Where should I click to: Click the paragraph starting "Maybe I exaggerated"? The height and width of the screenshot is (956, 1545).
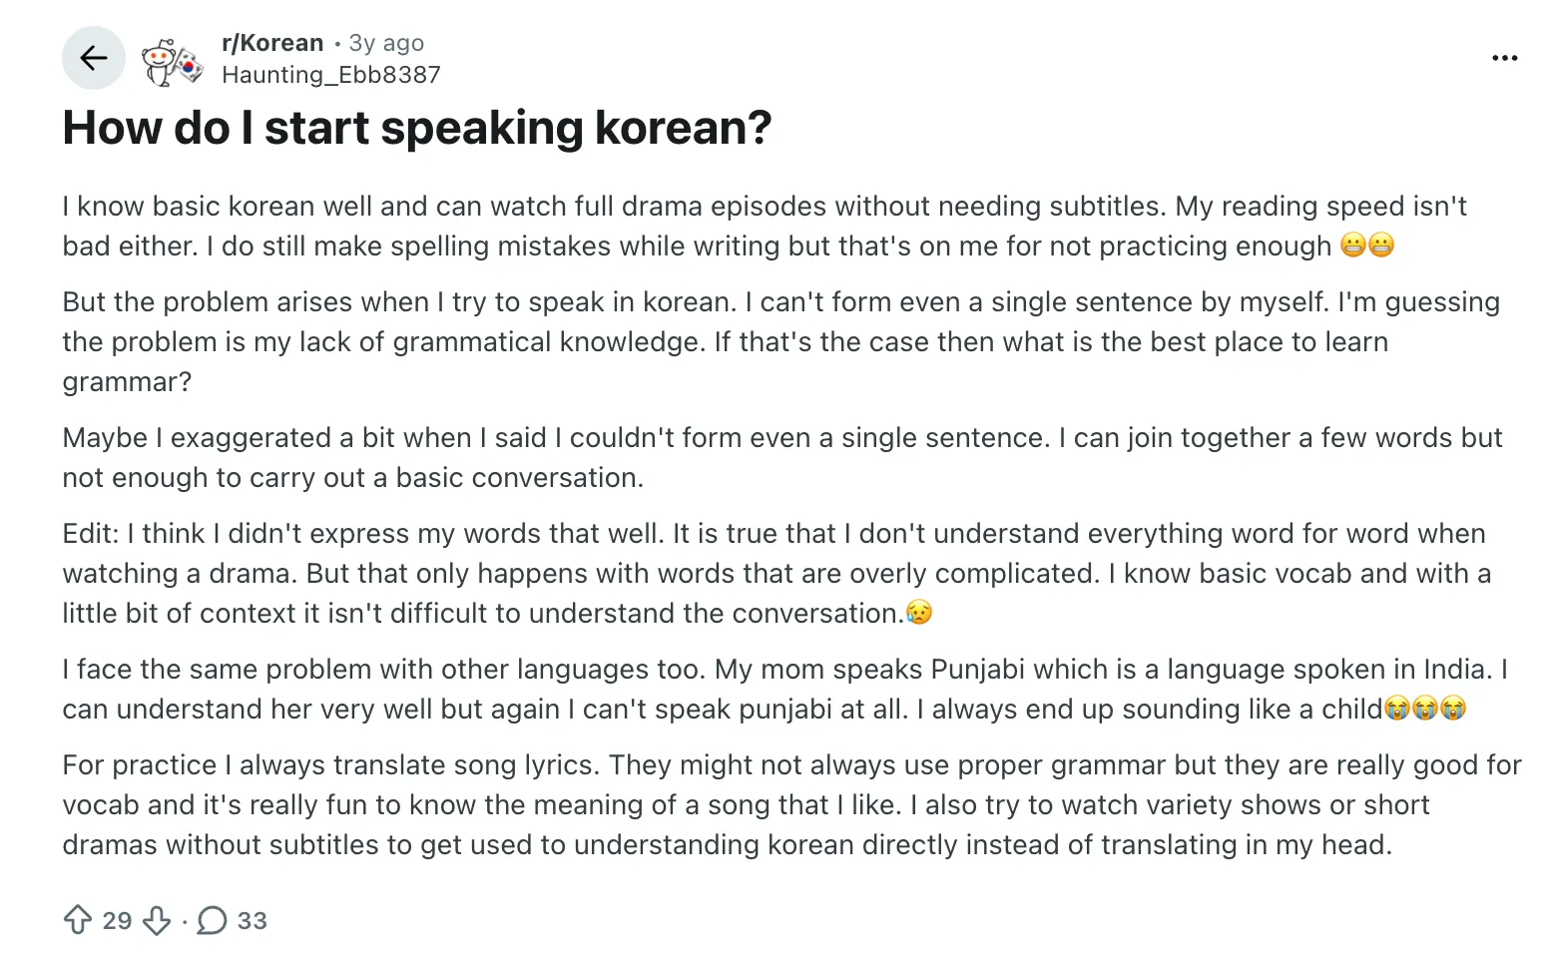click(x=699, y=457)
